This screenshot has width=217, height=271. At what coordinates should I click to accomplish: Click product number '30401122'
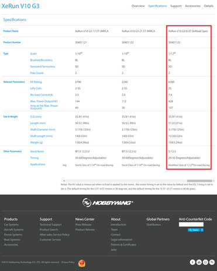click(128, 43)
